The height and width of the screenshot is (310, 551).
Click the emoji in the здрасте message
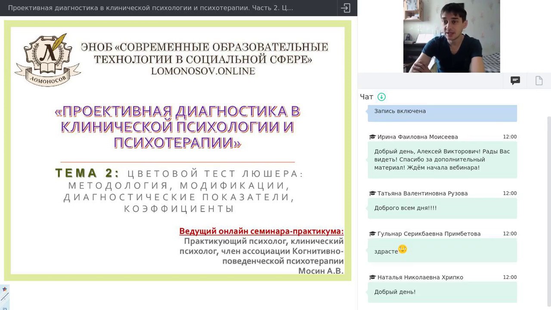(x=402, y=249)
